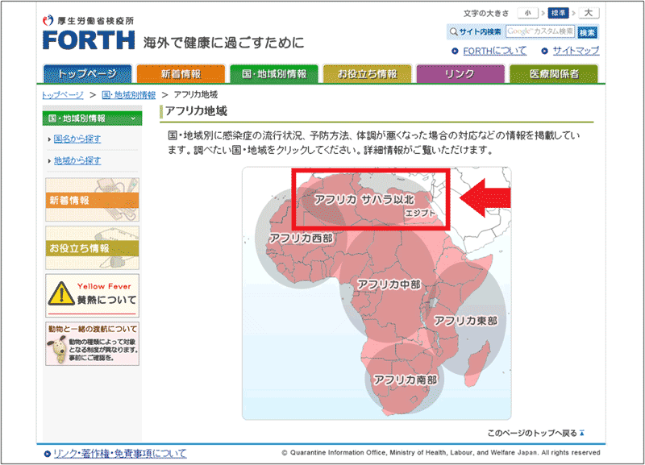Open the 新着情報 navigation tab
This screenshot has height=465, width=645.
pos(181,74)
